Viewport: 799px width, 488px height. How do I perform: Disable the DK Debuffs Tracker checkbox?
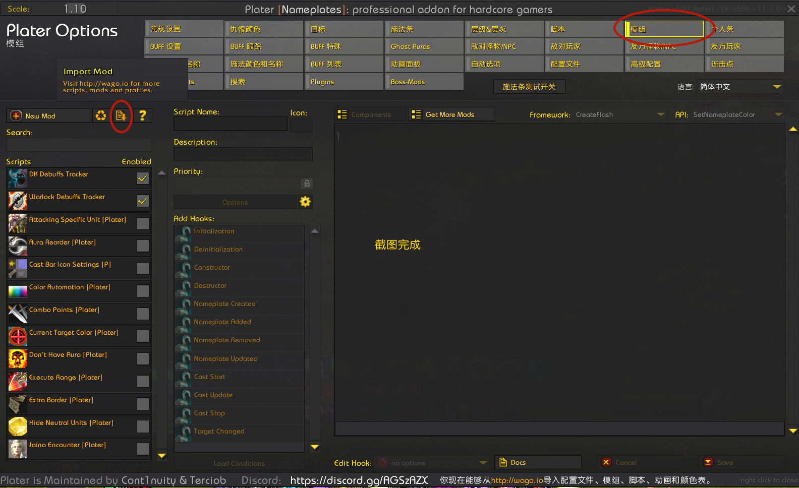tap(143, 178)
